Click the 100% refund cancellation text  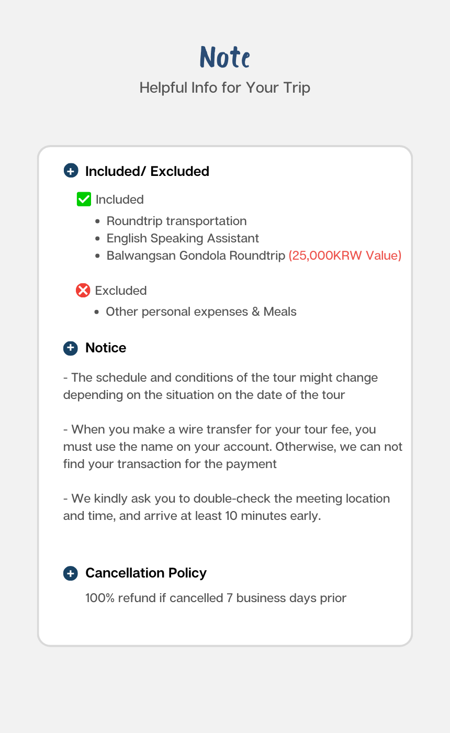[216, 598]
